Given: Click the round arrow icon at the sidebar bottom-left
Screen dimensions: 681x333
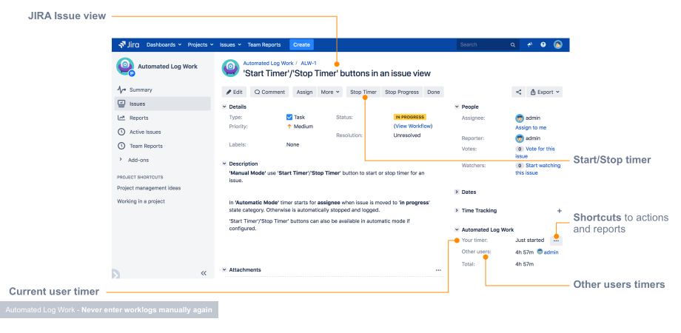Looking at the screenshot, I should [115, 274].
